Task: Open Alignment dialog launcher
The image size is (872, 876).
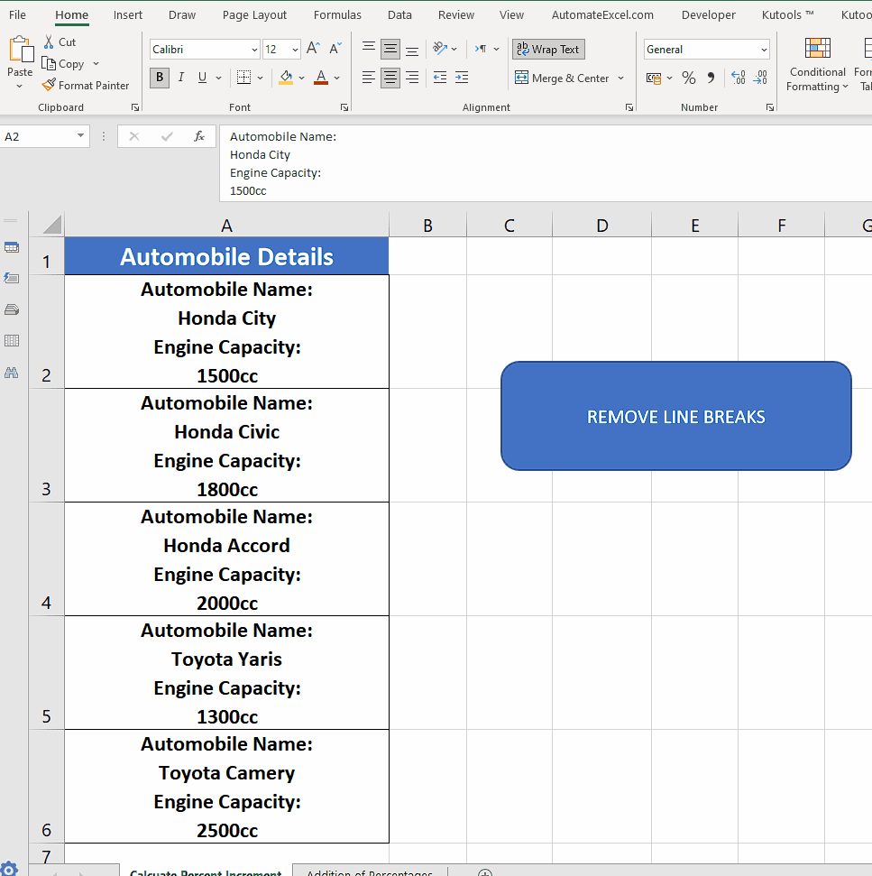Action: click(x=629, y=107)
